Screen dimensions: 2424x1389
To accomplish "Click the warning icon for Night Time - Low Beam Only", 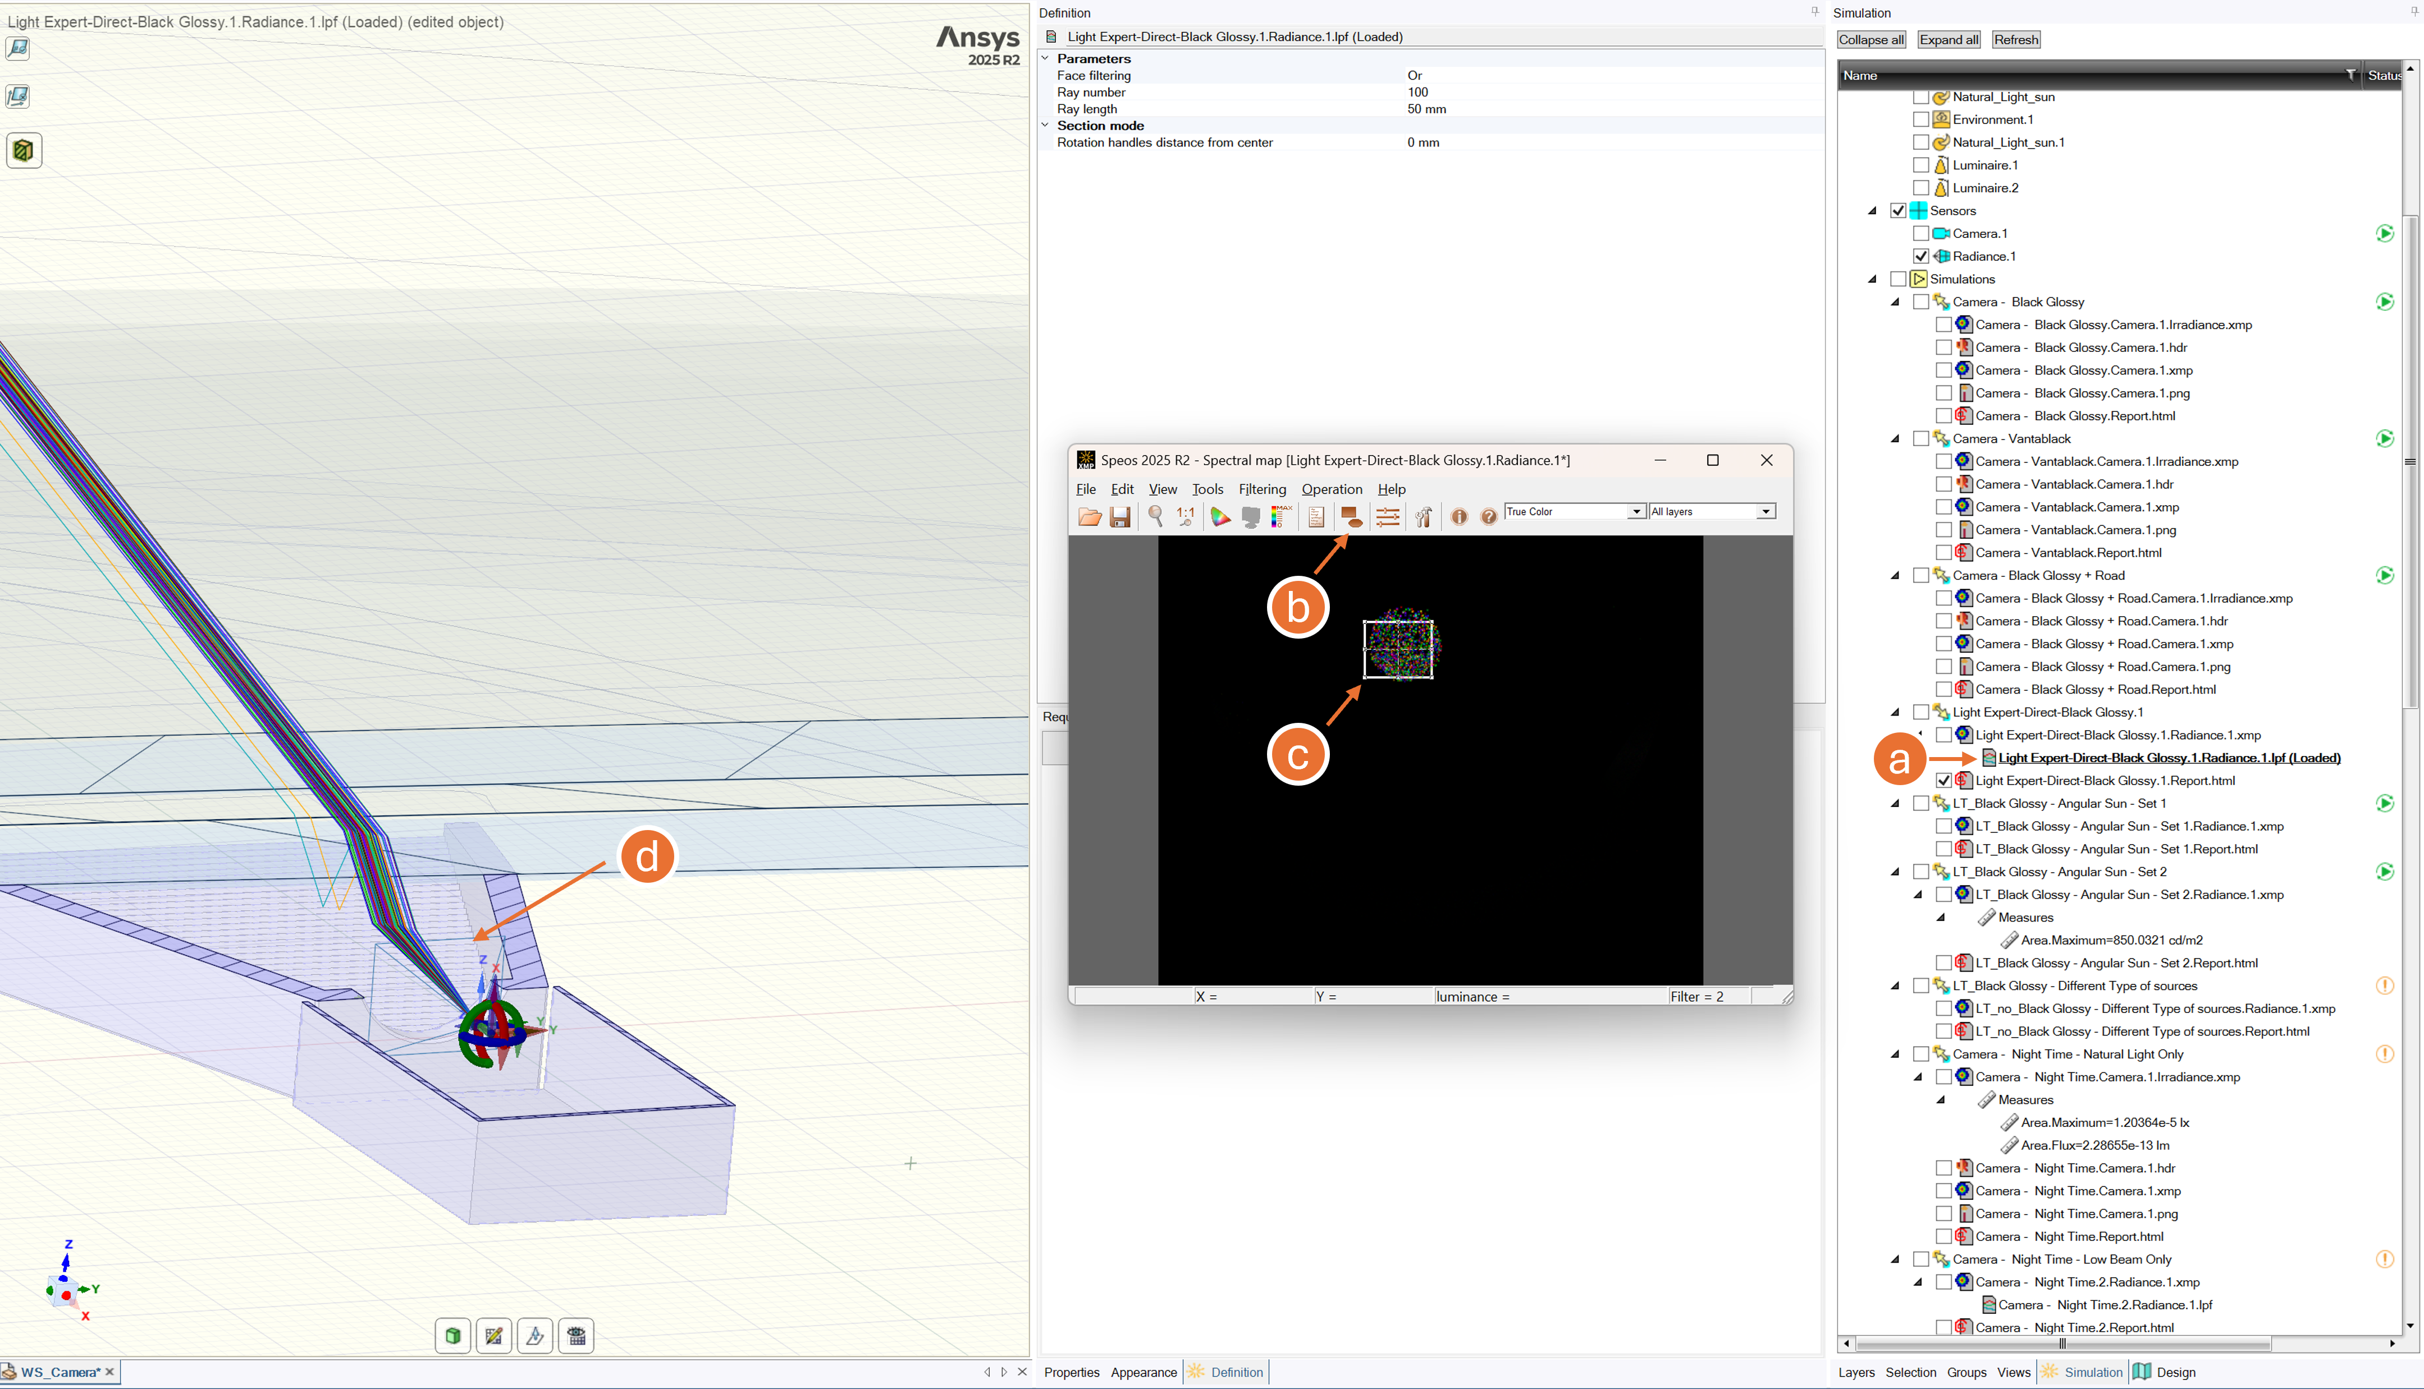I will (x=2384, y=1259).
